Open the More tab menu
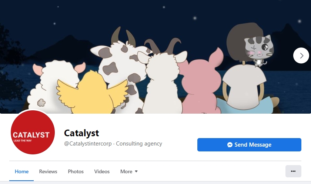Screen dimensions: 311x184 (x=129, y=171)
